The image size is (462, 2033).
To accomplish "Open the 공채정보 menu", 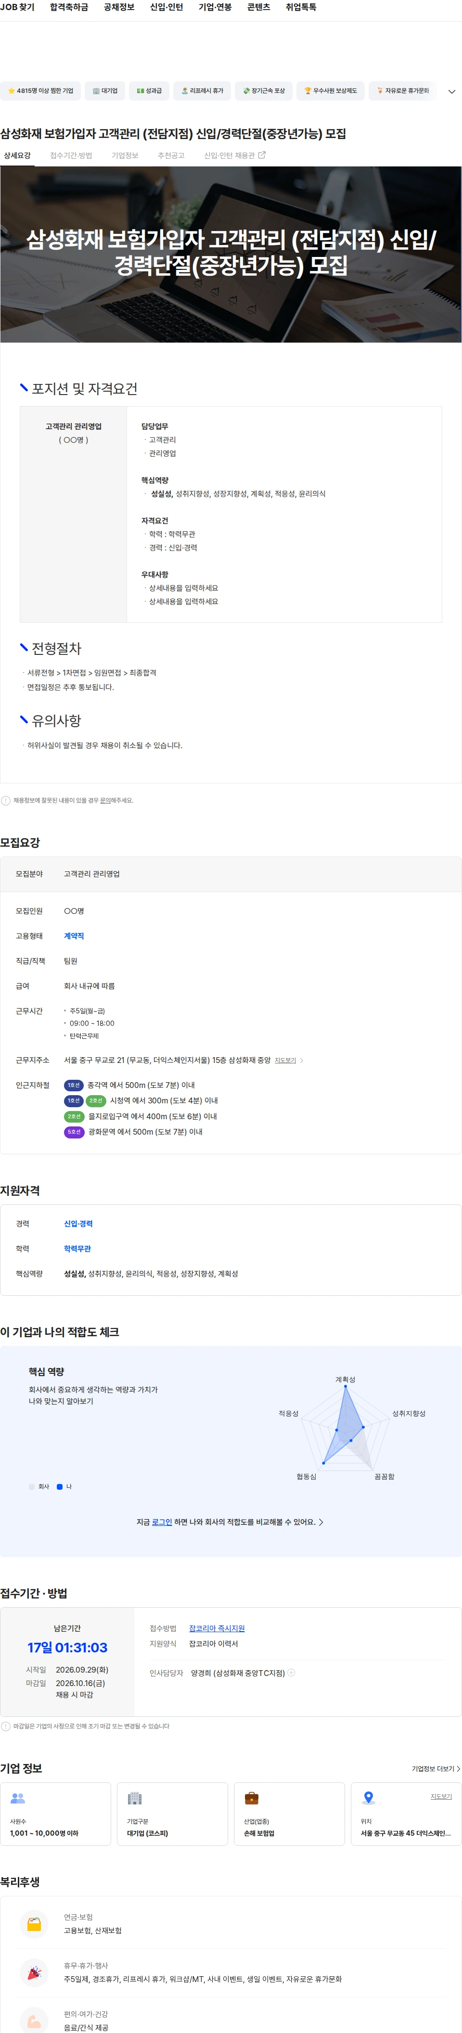I will point(119,7).
